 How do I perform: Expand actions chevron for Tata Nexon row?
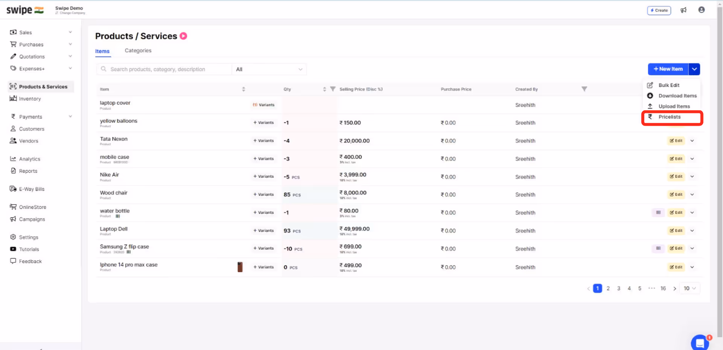(692, 141)
